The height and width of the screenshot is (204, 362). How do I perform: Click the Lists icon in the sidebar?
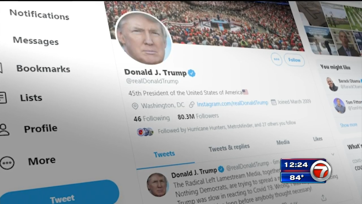pyautogui.click(x=3, y=98)
